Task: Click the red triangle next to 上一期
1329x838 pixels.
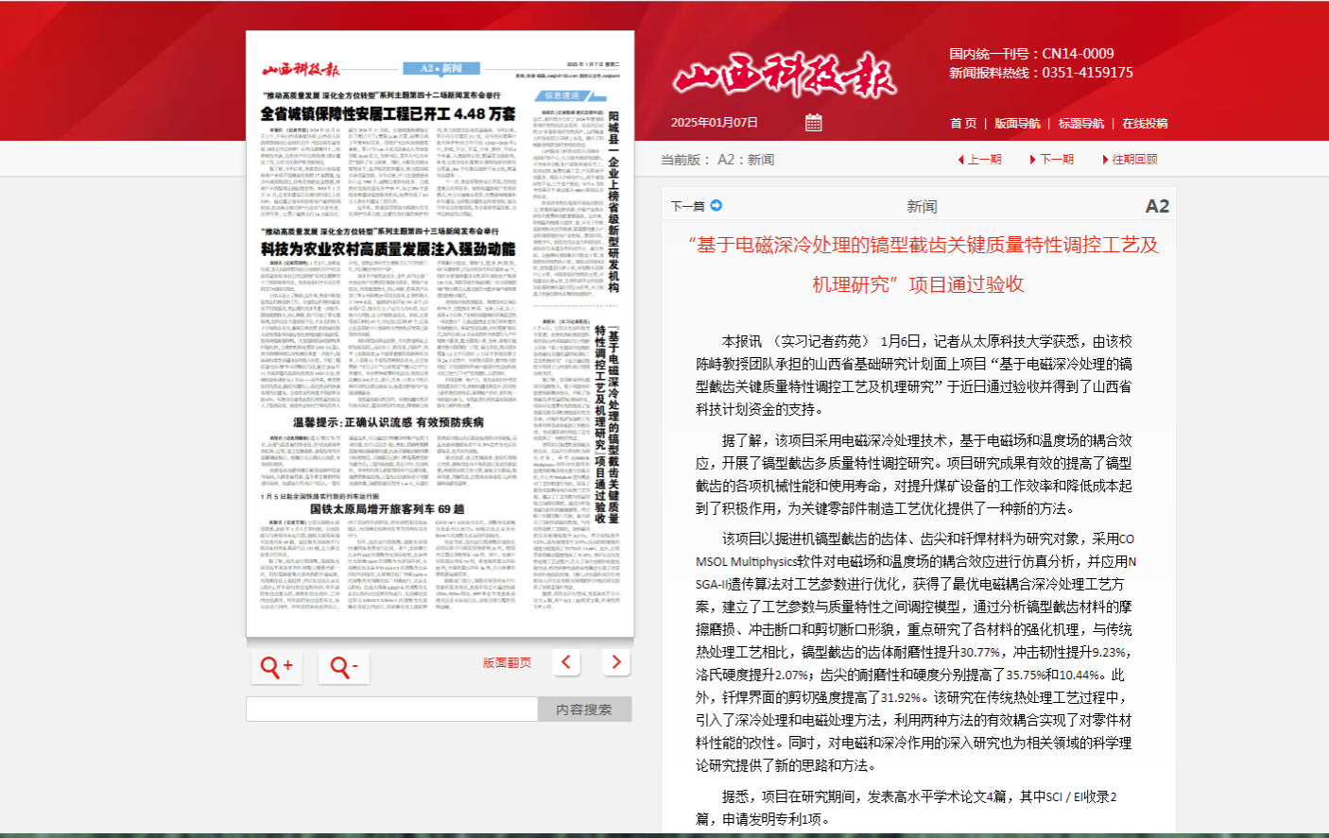Action: 960,160
